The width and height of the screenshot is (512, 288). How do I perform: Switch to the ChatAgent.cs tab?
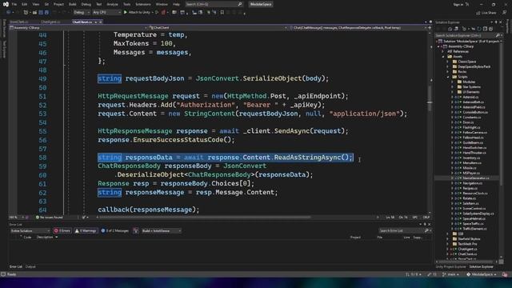[50, 22]
